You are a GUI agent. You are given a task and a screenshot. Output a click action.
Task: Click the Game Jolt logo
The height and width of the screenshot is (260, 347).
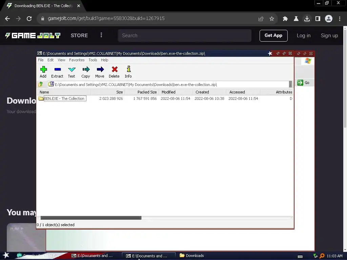pyautogui.click(x=33, y=36)
